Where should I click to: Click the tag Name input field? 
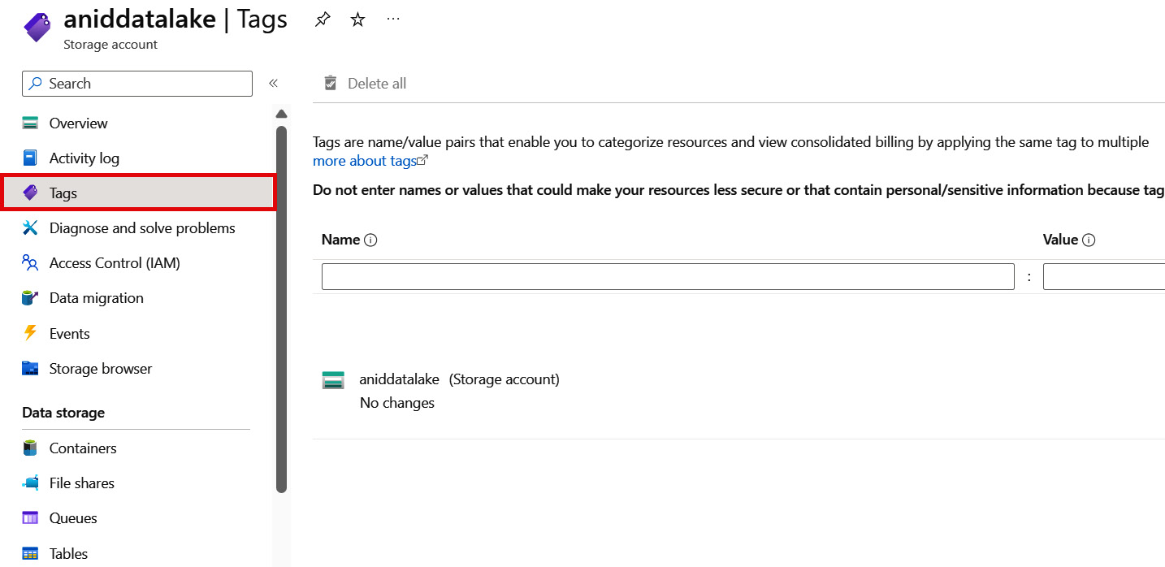[x=667, y=277]
